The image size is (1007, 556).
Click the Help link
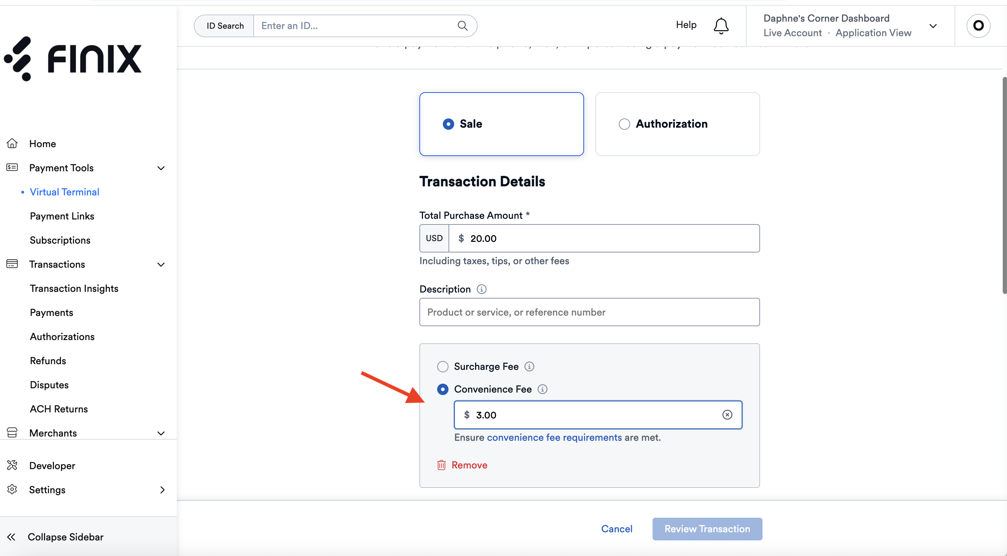[x=686, y=24]
